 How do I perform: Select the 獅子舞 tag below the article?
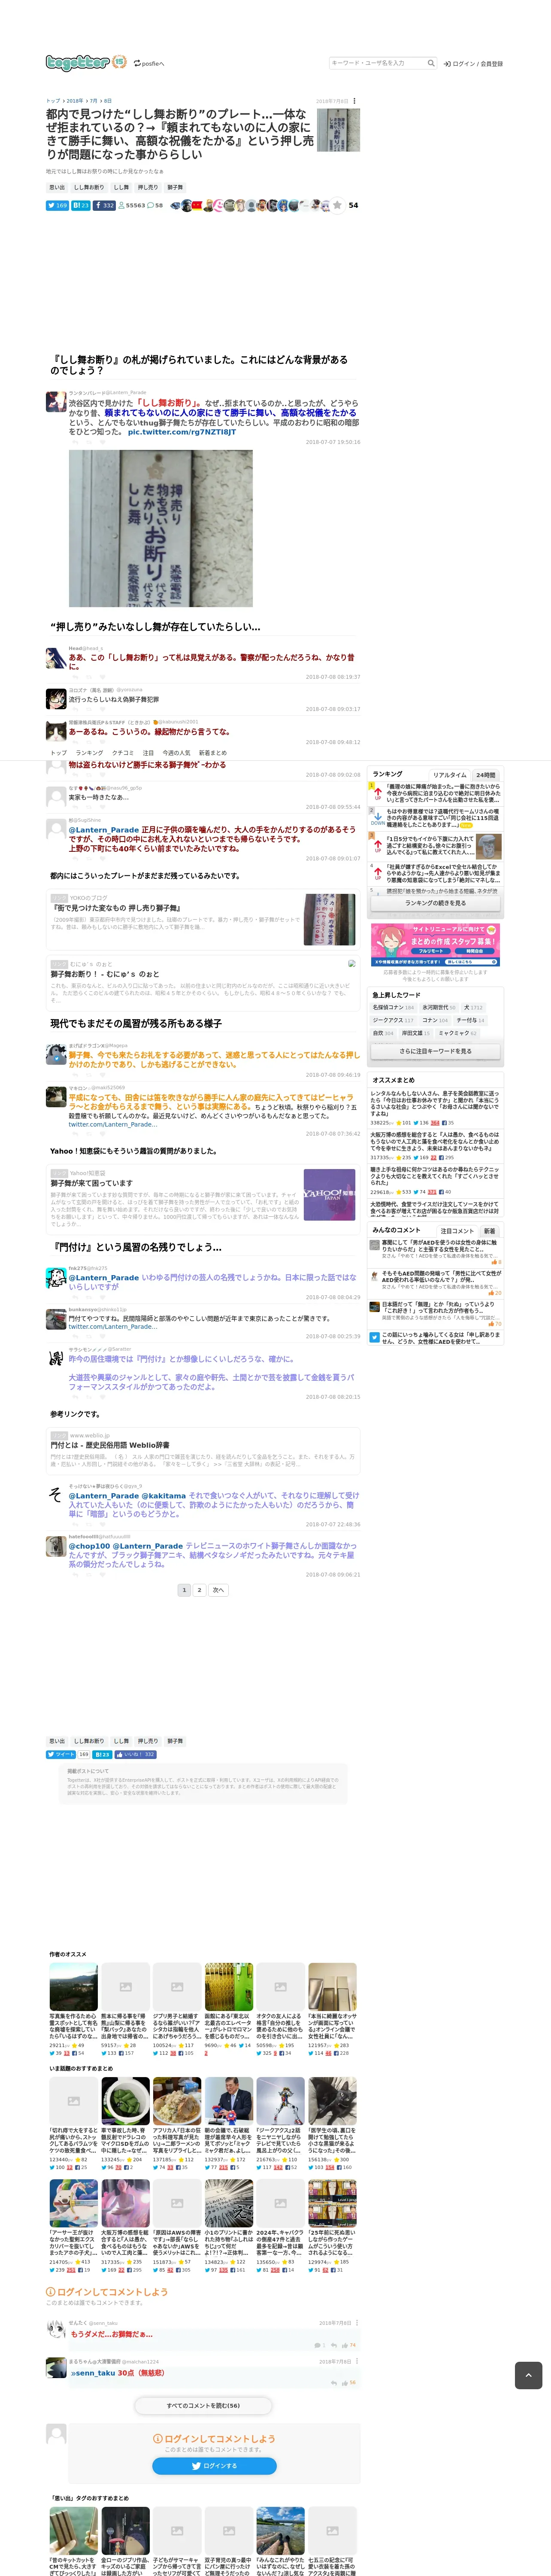pos(175,1740)
